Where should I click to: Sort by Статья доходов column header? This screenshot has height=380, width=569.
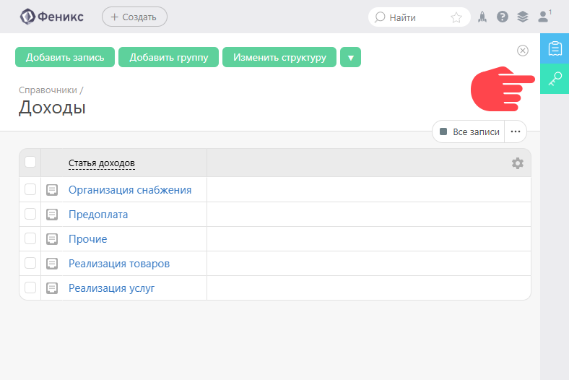point(102,163)
